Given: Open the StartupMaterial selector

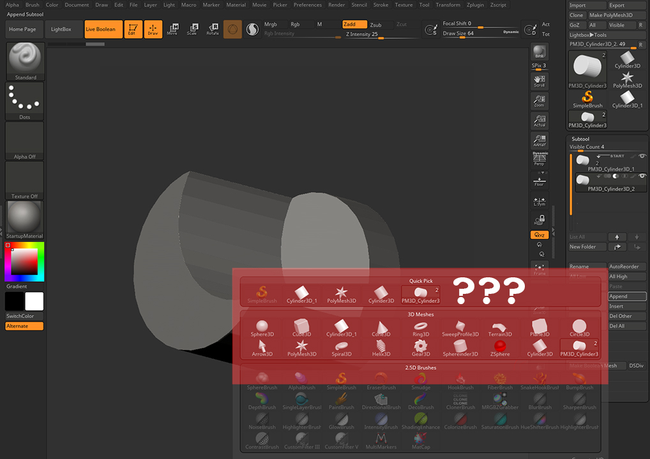Looking at the screenshot, I should coord(24,220).
